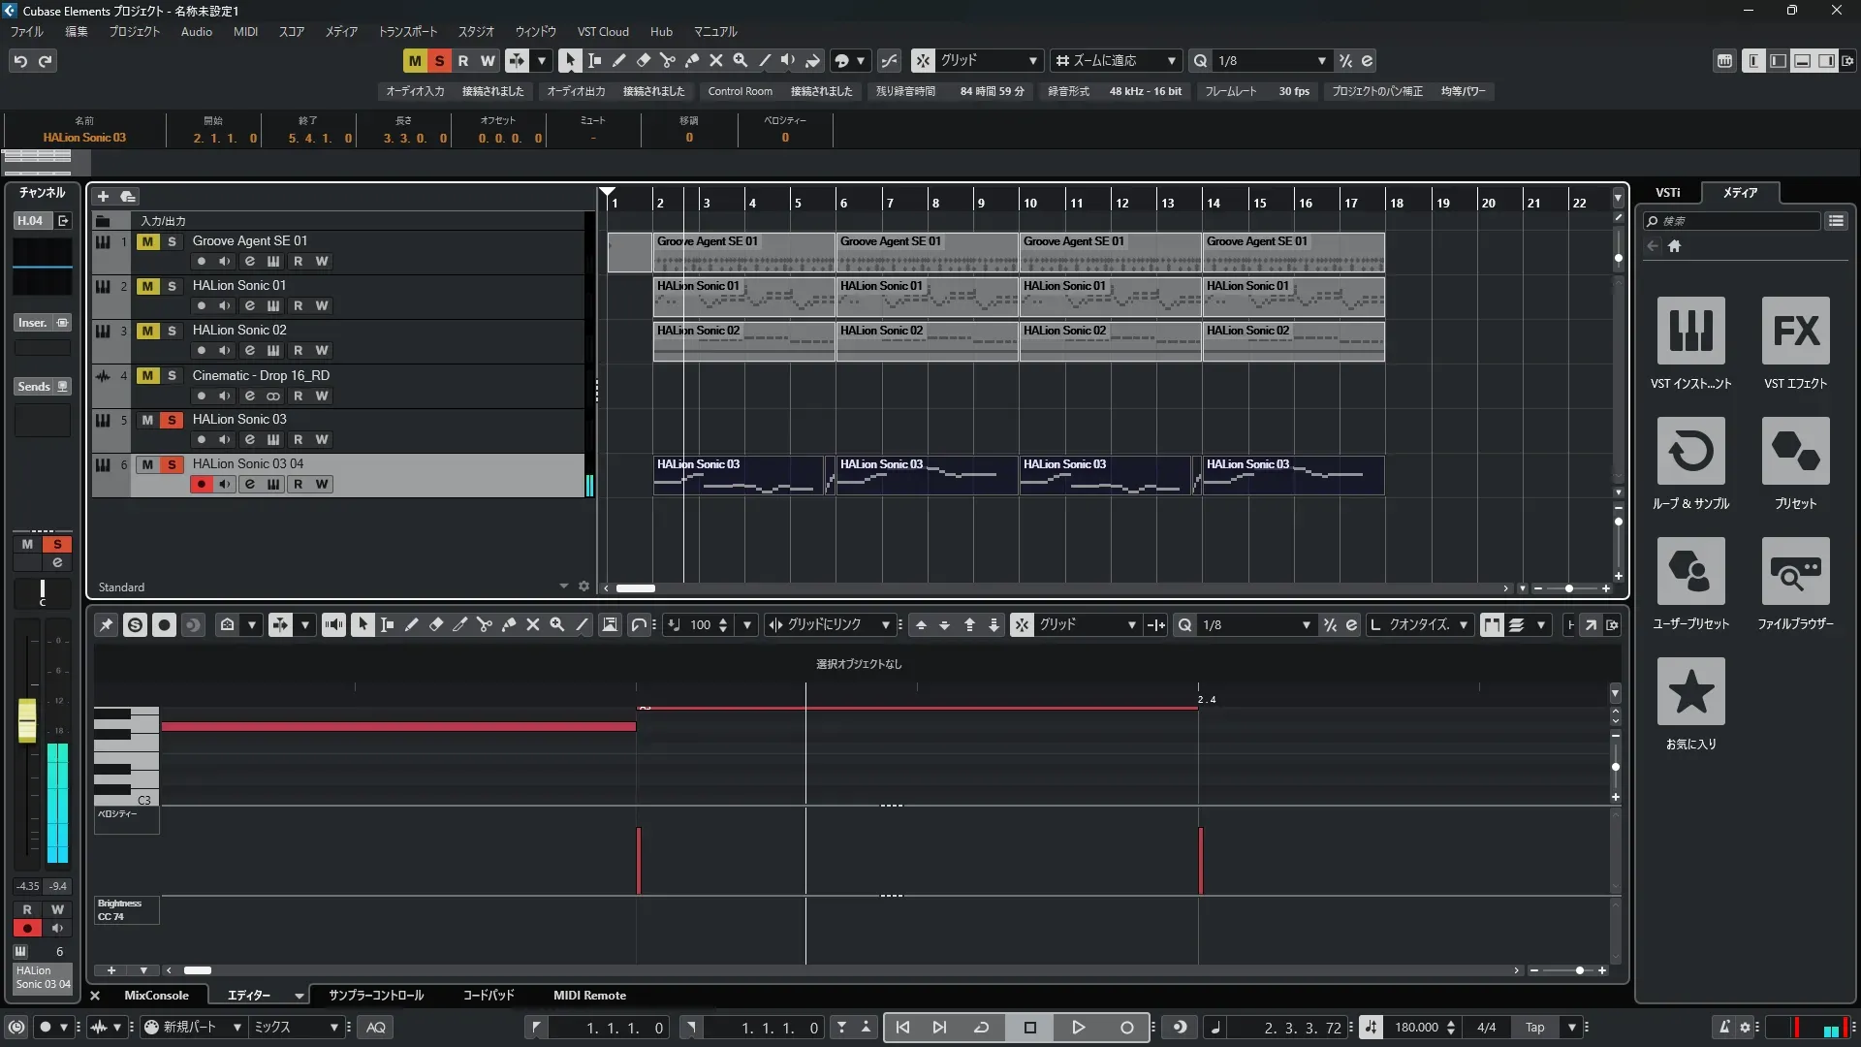Mute the Groove Agent SE 01 track
The height and width of the screenshot is (1047, 1861).
click(x=147, y=241)
